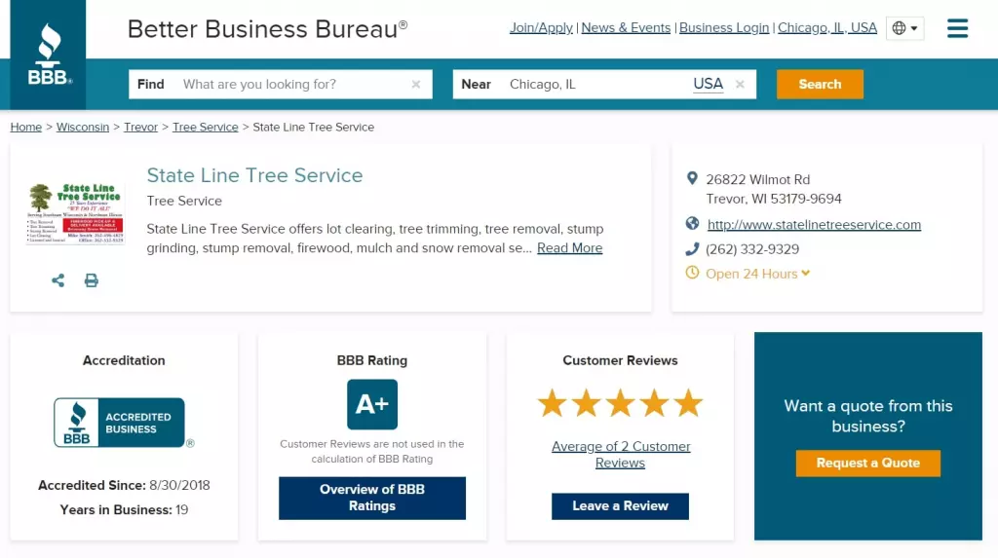The height and width of the screenshot is (558, 998).
Task: Go to Trevor breadcrumb
Action: coord(140,128)
